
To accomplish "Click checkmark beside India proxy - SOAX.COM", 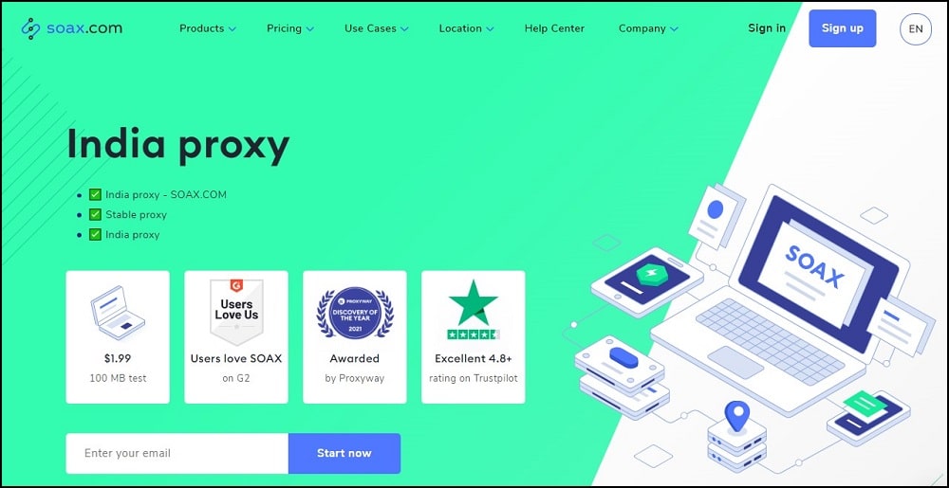I will click(x=95, y=194).
